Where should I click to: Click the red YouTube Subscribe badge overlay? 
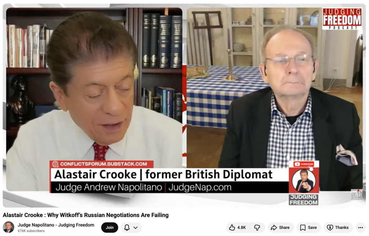tap(304, 164)
